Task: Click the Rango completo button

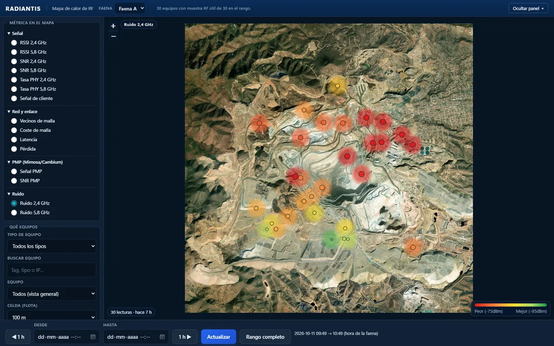Action: (x=265, y=337)
